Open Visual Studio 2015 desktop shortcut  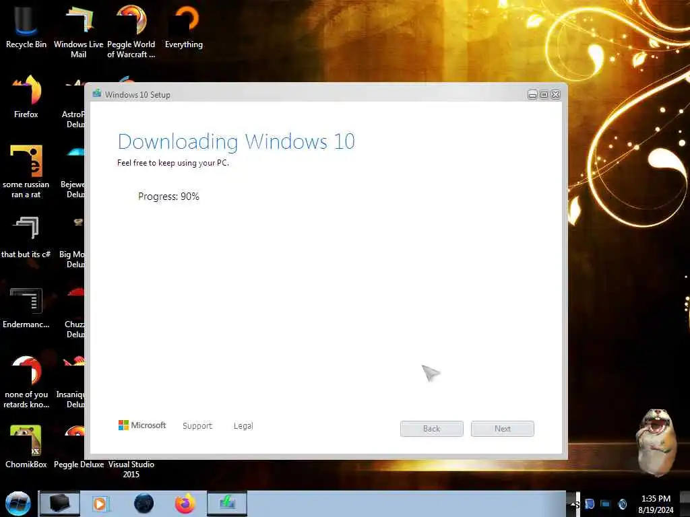point(131,469)
